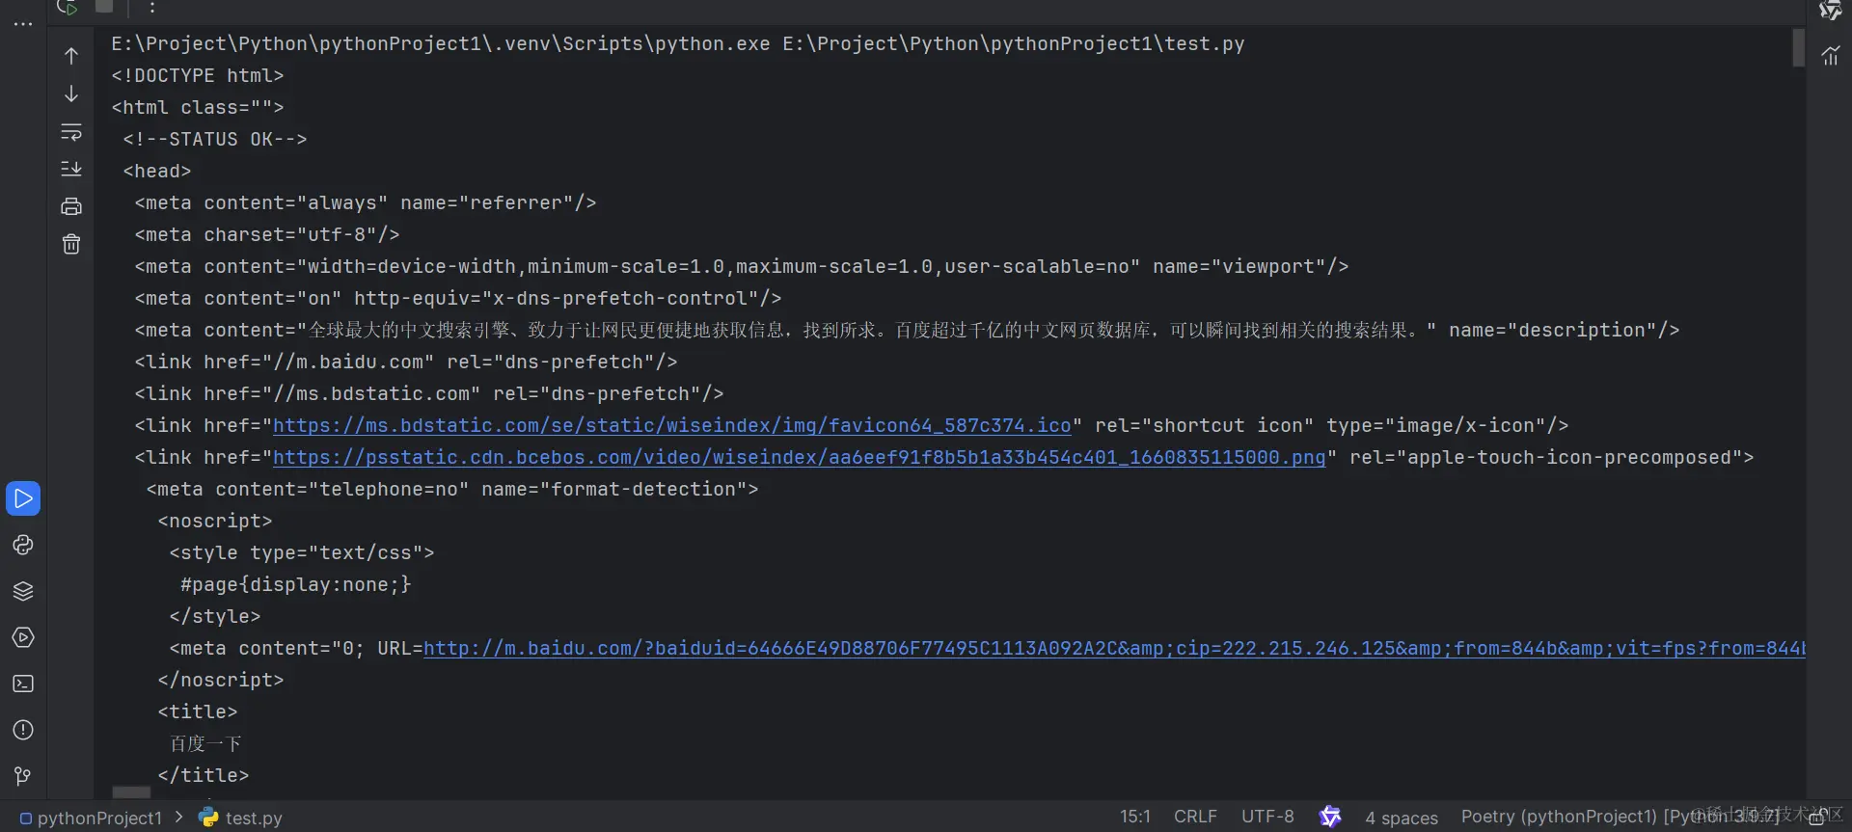Click pythonProject1 breadcrumb in status bar
1852x832 pixels.
click(92, 818)
